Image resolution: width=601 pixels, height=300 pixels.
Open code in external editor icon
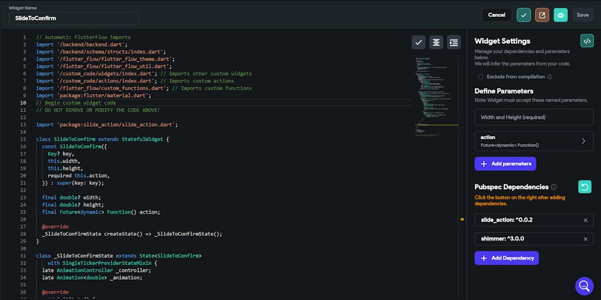coord(542,15)
